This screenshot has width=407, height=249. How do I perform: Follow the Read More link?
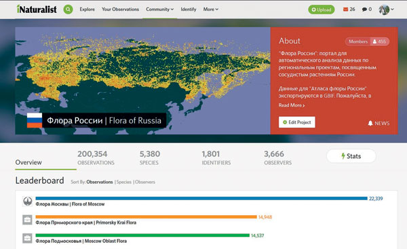point(292,105)
